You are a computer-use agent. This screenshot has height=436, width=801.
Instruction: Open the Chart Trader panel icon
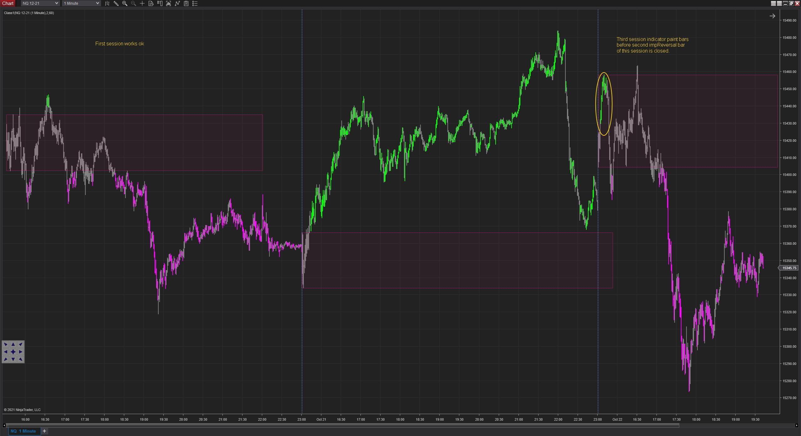160,3
